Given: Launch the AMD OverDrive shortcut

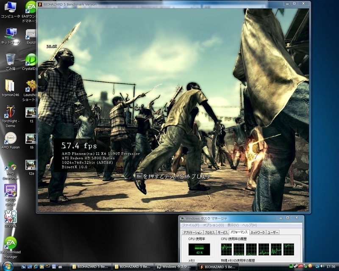Looking at the screenshot, I should [x=10, y=171].
